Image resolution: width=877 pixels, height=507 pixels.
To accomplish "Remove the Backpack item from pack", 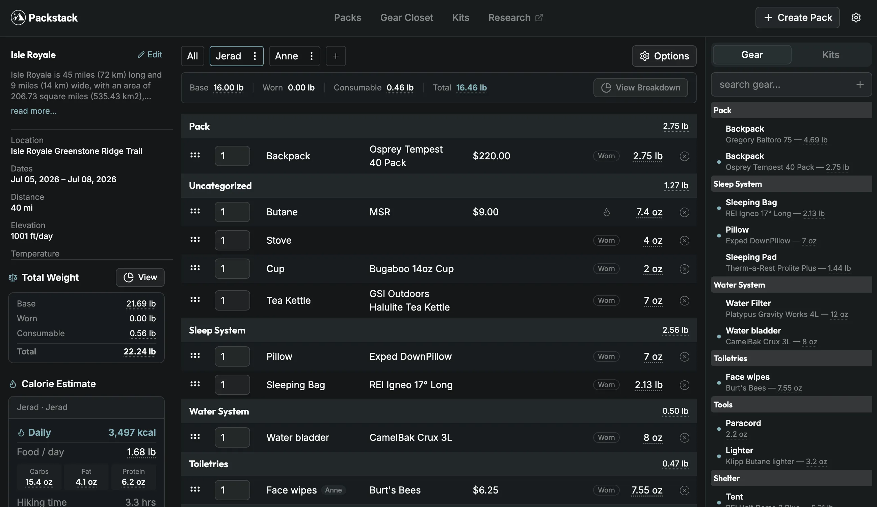I will pos(684,156).
